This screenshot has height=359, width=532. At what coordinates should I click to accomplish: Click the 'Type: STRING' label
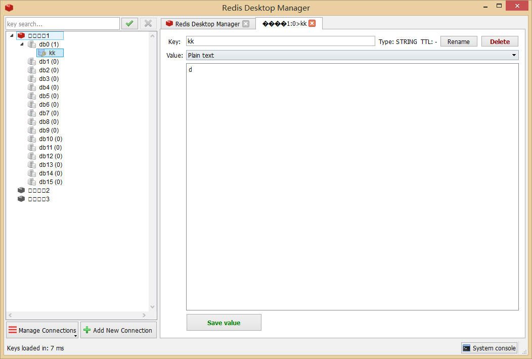click(x=397, y=42)
